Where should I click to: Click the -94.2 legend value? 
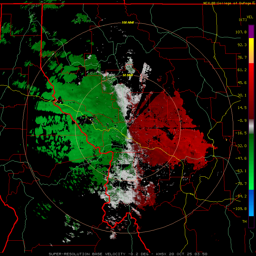point(241,196)
